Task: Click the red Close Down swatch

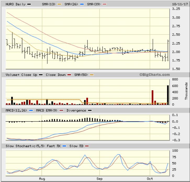Action: (69, 75)
